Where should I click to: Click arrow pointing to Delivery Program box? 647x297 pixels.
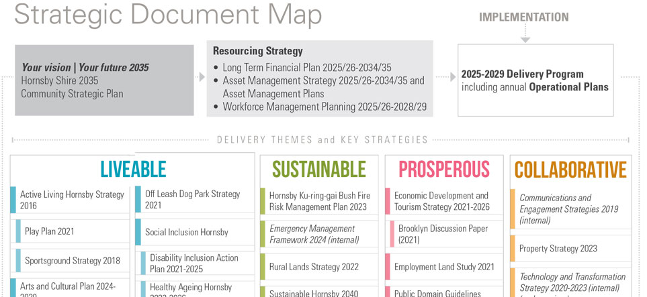pyautogui.click(x=446, y=77)
